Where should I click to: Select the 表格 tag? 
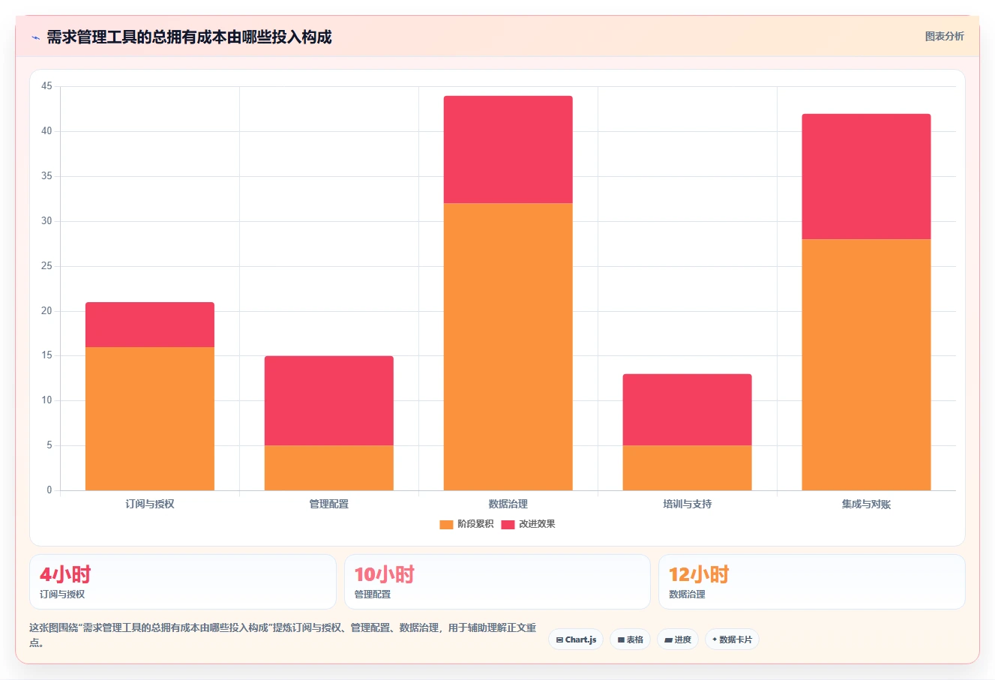pyautogui.click(x=631, y=640)
